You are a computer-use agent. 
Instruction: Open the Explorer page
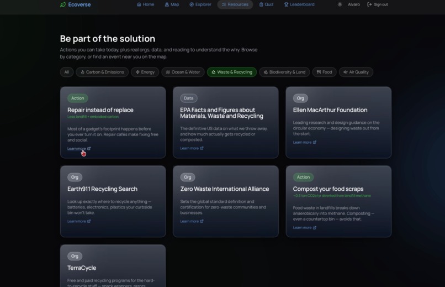pyautogui.click(x=200, y=4)
